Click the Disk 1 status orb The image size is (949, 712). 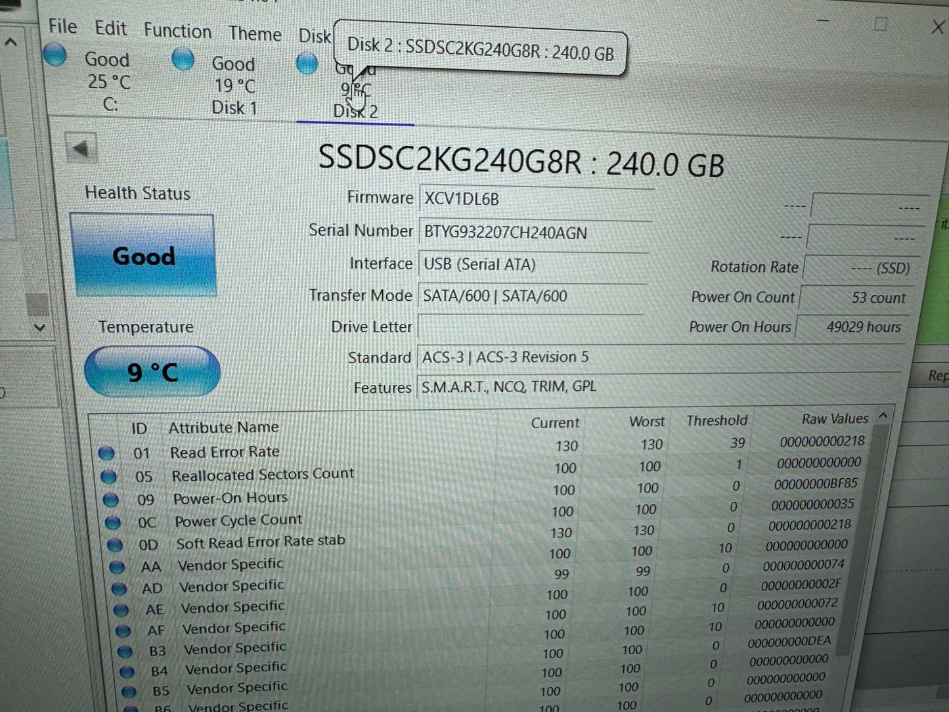tap(183, 60)
